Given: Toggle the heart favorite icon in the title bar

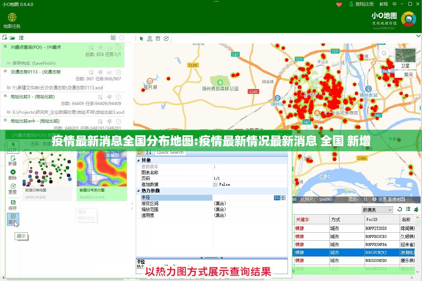Looking at the screenshot, I should coord(339,5).
